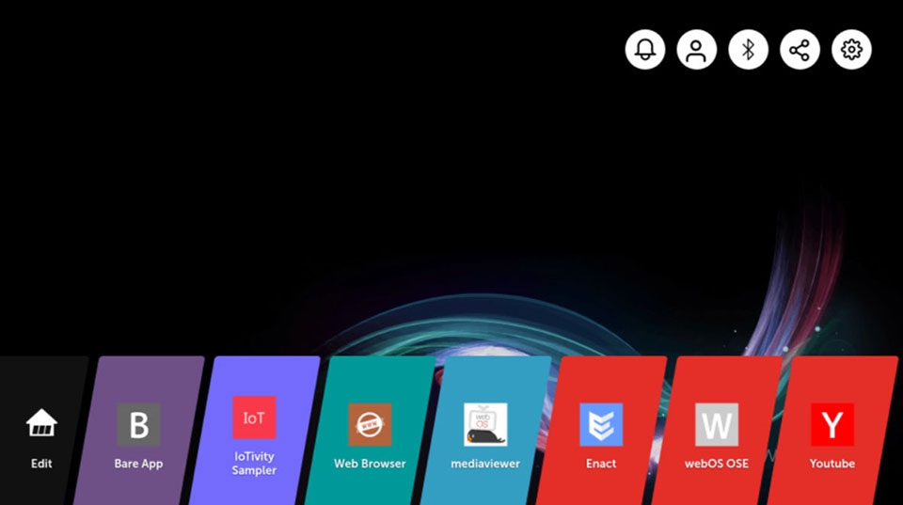Launch the Bare App tile
903x505 pixels.
point(139,431)
